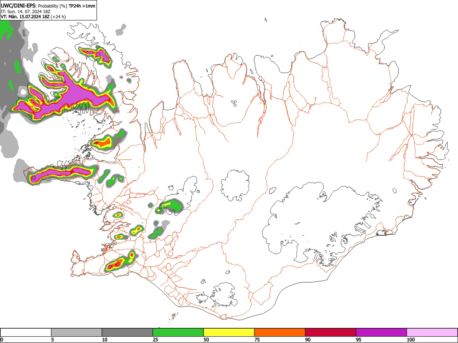This screenshot has width=458, height=343.
Task: Click the legend value '75'
Action: coord(257,340)
